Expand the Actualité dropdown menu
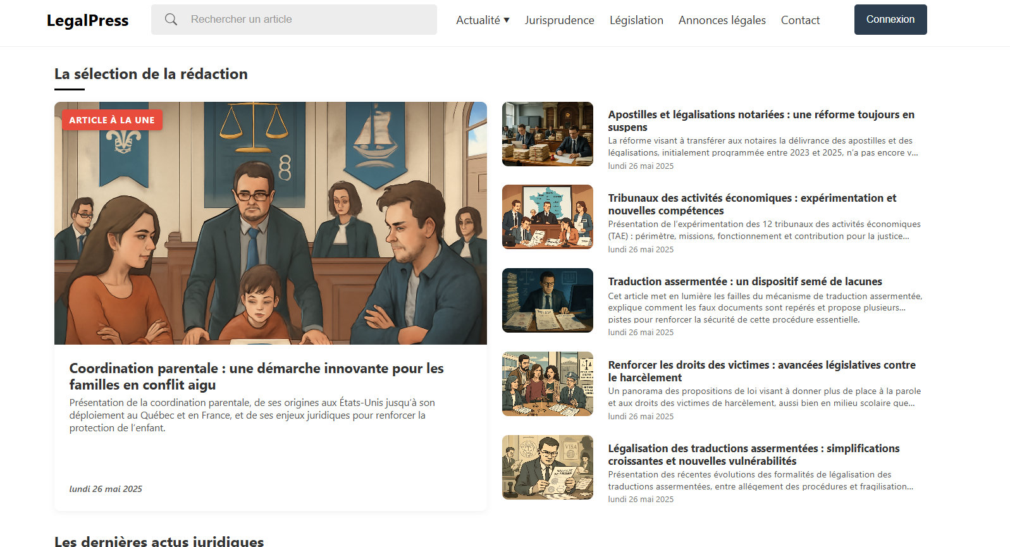The image size is (1010, 547). pos(483,20)
